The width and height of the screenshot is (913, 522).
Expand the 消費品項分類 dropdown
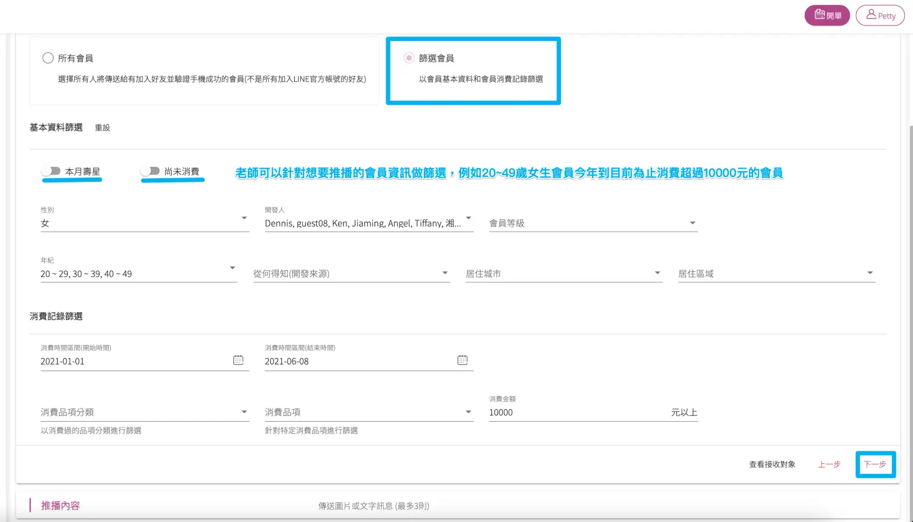tap(144, 412)
